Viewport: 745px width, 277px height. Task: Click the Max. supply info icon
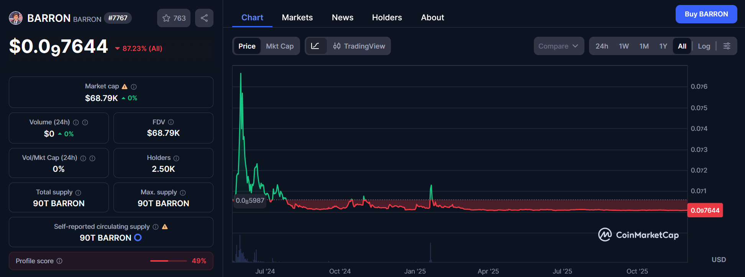click(x=183, y=193)
